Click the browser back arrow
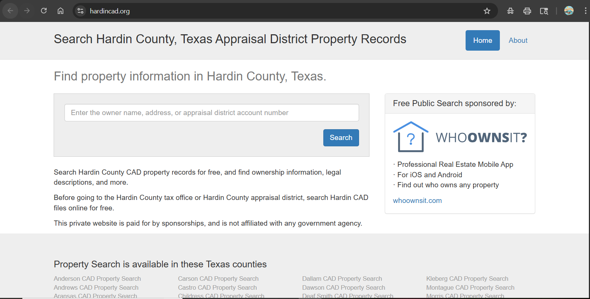 (x=10, y=11)
